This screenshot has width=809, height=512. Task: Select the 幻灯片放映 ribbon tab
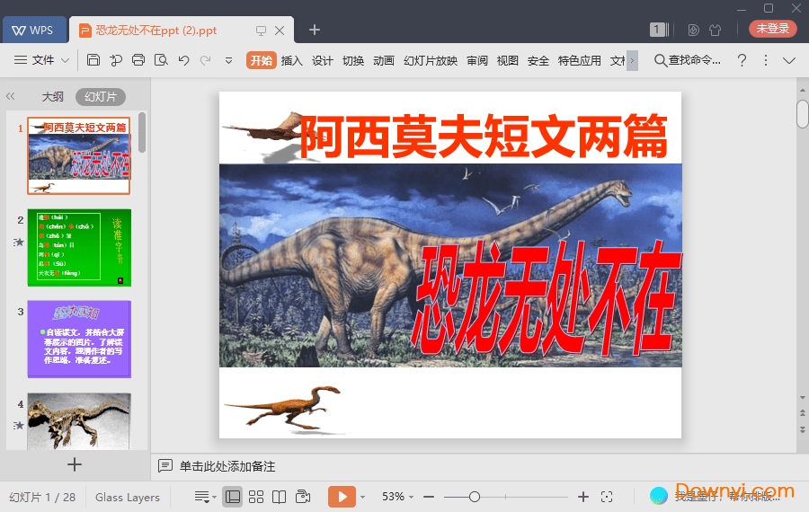click(431, 60)
